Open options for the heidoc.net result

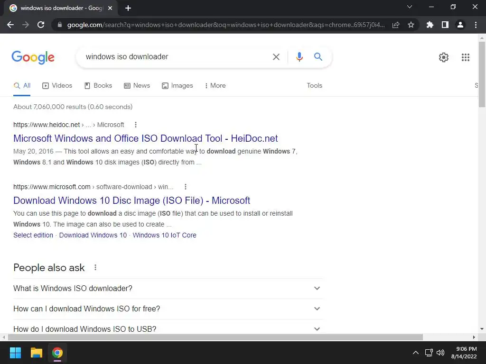135,125
